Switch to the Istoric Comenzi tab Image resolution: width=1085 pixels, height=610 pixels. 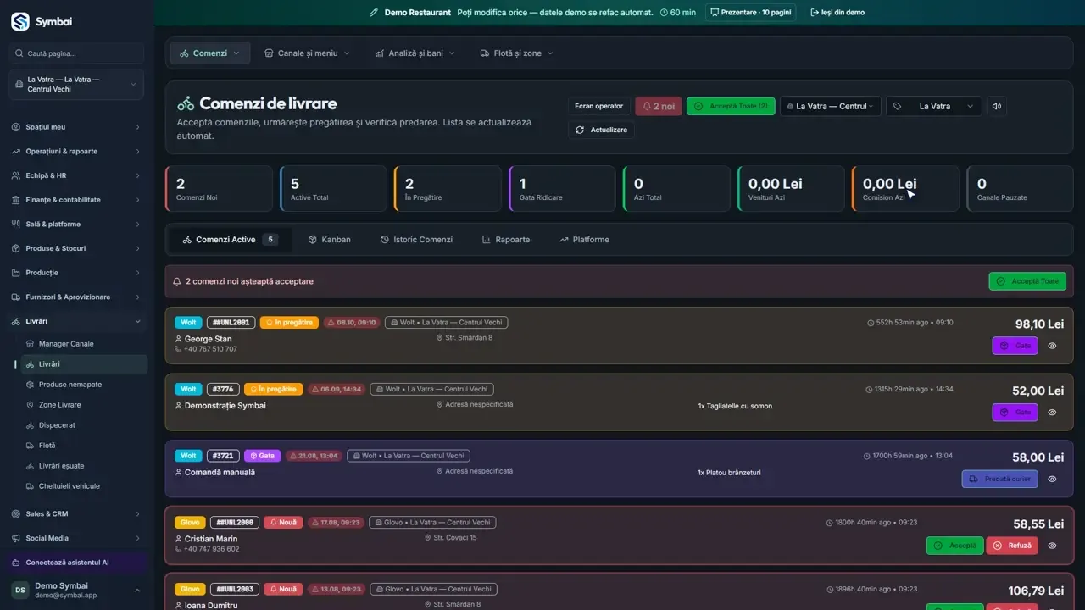[x=416, y=240]
